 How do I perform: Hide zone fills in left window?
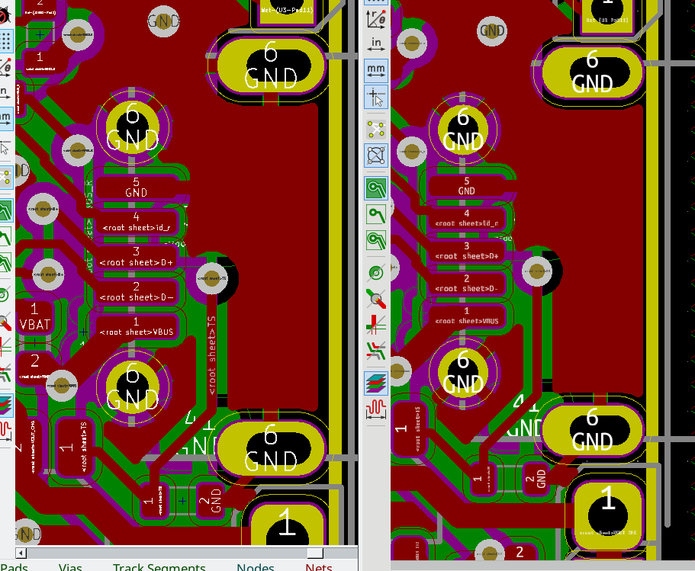tap(5, 236)
